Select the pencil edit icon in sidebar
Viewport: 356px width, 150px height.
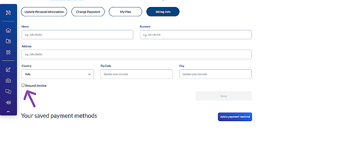9,69
